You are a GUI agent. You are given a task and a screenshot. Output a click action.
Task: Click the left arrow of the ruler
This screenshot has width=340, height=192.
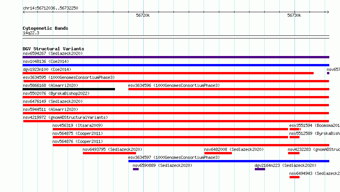(x=24, y=12)
